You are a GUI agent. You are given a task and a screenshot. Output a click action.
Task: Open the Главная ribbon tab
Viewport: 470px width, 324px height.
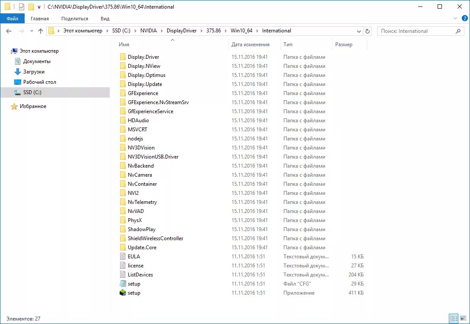pyautogui.click(x=40, y=19)
